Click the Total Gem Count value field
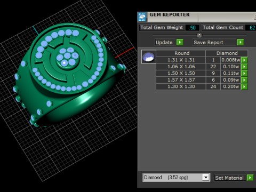 coord(251,28)
